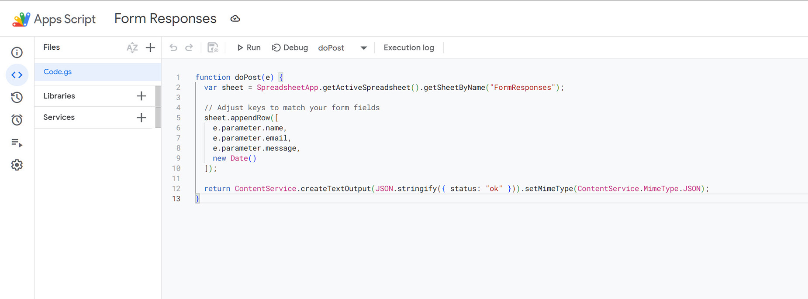Click the e.parameter.email line

252,138
